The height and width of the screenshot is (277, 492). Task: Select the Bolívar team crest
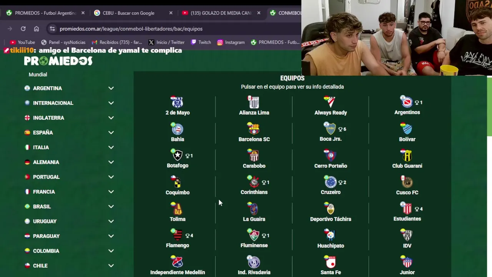[407, 129]
